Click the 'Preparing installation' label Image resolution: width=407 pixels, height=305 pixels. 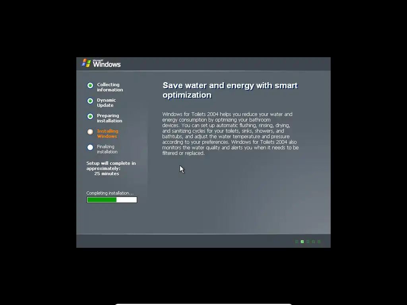[x=110, y=118]
